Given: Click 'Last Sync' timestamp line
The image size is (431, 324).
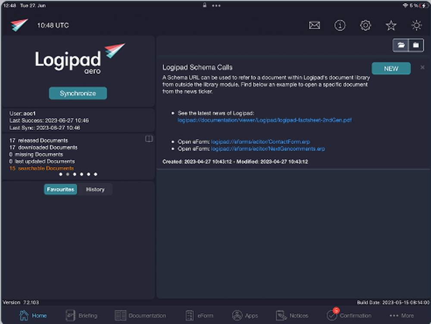Looking at the screenshot, I should (44, 128).
